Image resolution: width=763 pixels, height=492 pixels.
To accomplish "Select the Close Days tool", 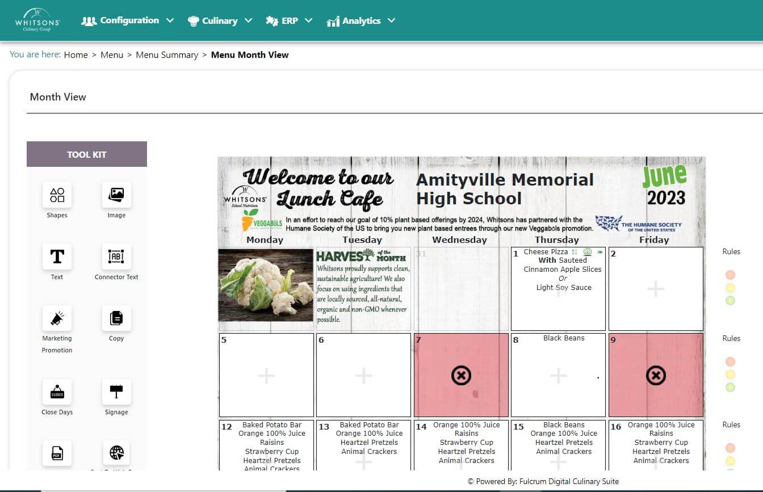I will (57, 392).
